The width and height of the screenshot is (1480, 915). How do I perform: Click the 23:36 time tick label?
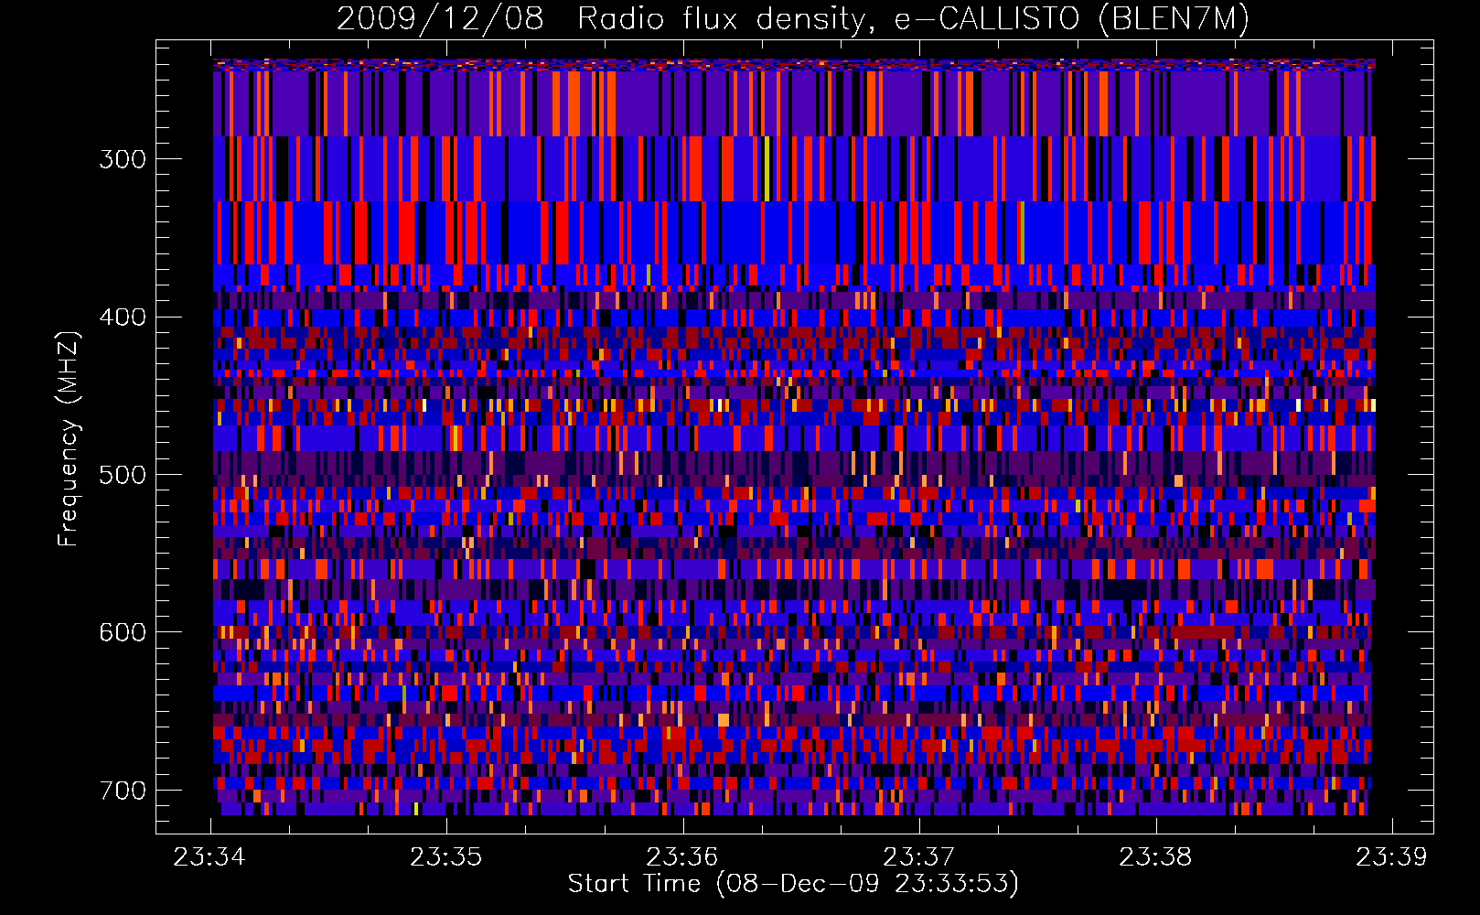pyautogui.click(x=683, y=856)
